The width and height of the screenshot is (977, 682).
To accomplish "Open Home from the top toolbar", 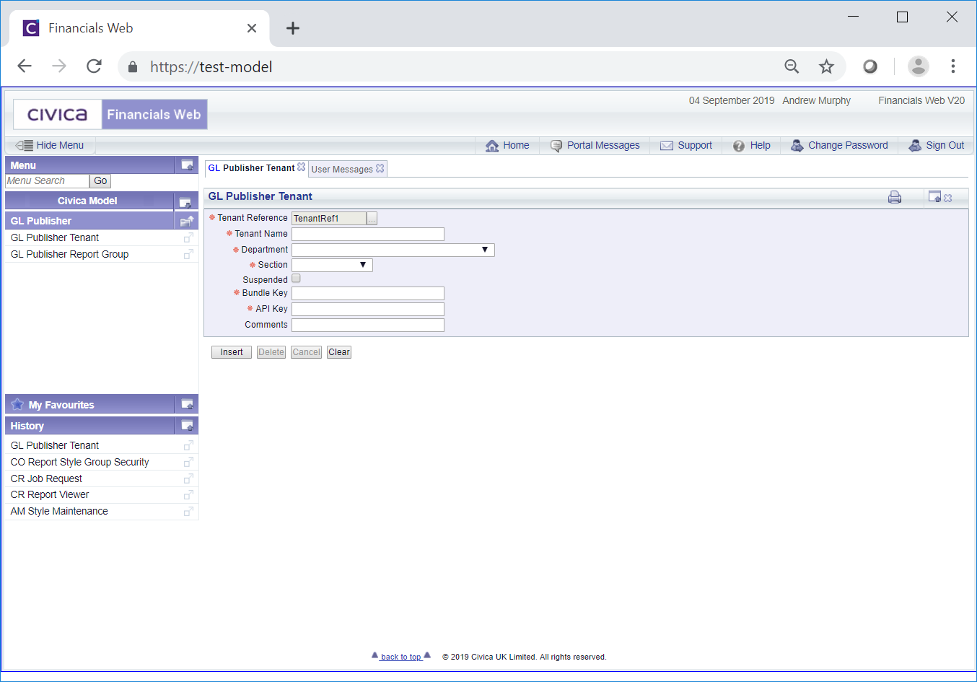I will (x=507, y=145).
